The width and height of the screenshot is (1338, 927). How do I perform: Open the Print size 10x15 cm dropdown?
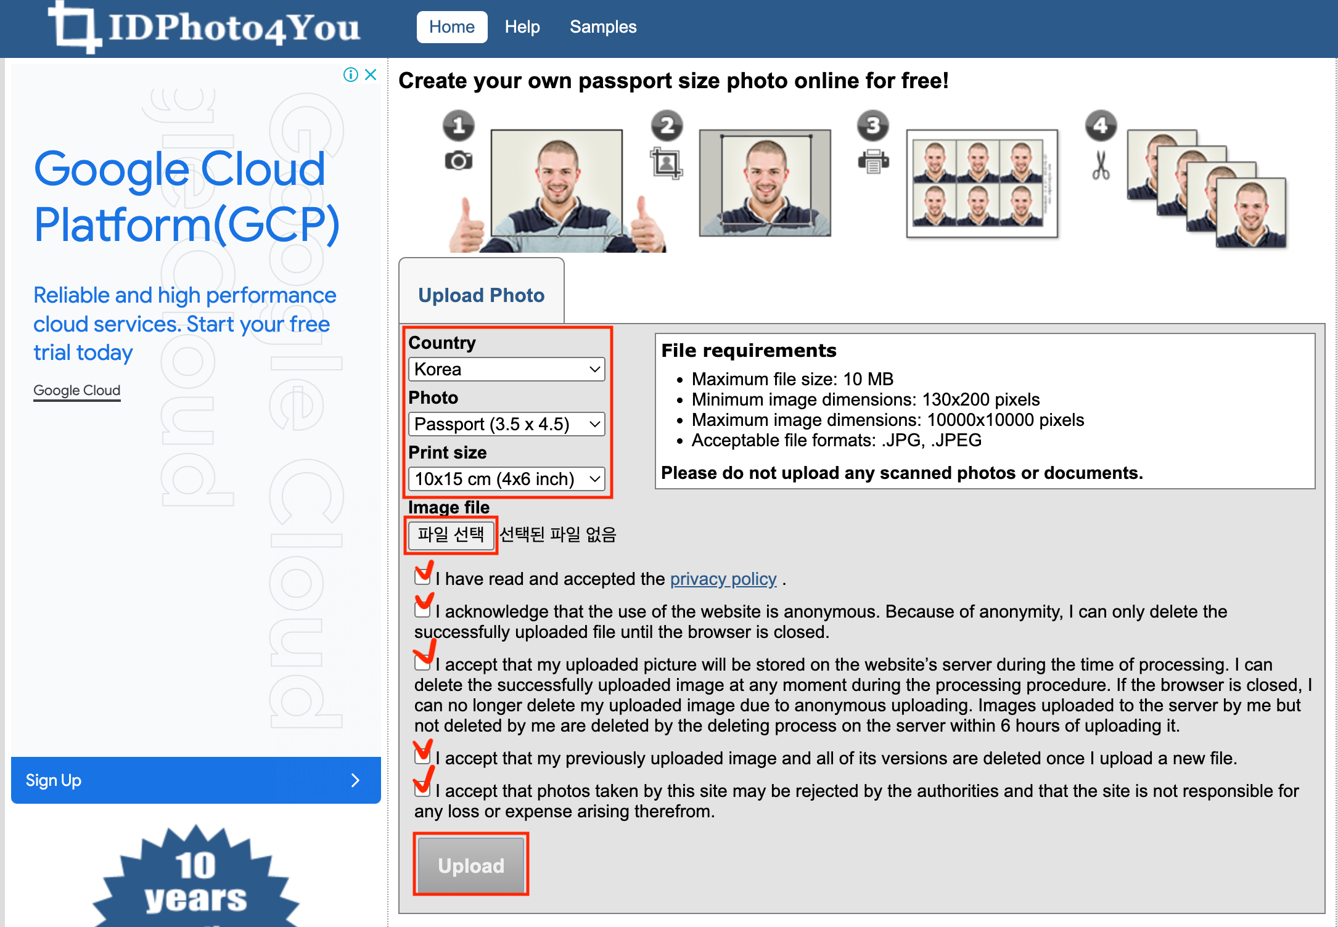506,479
